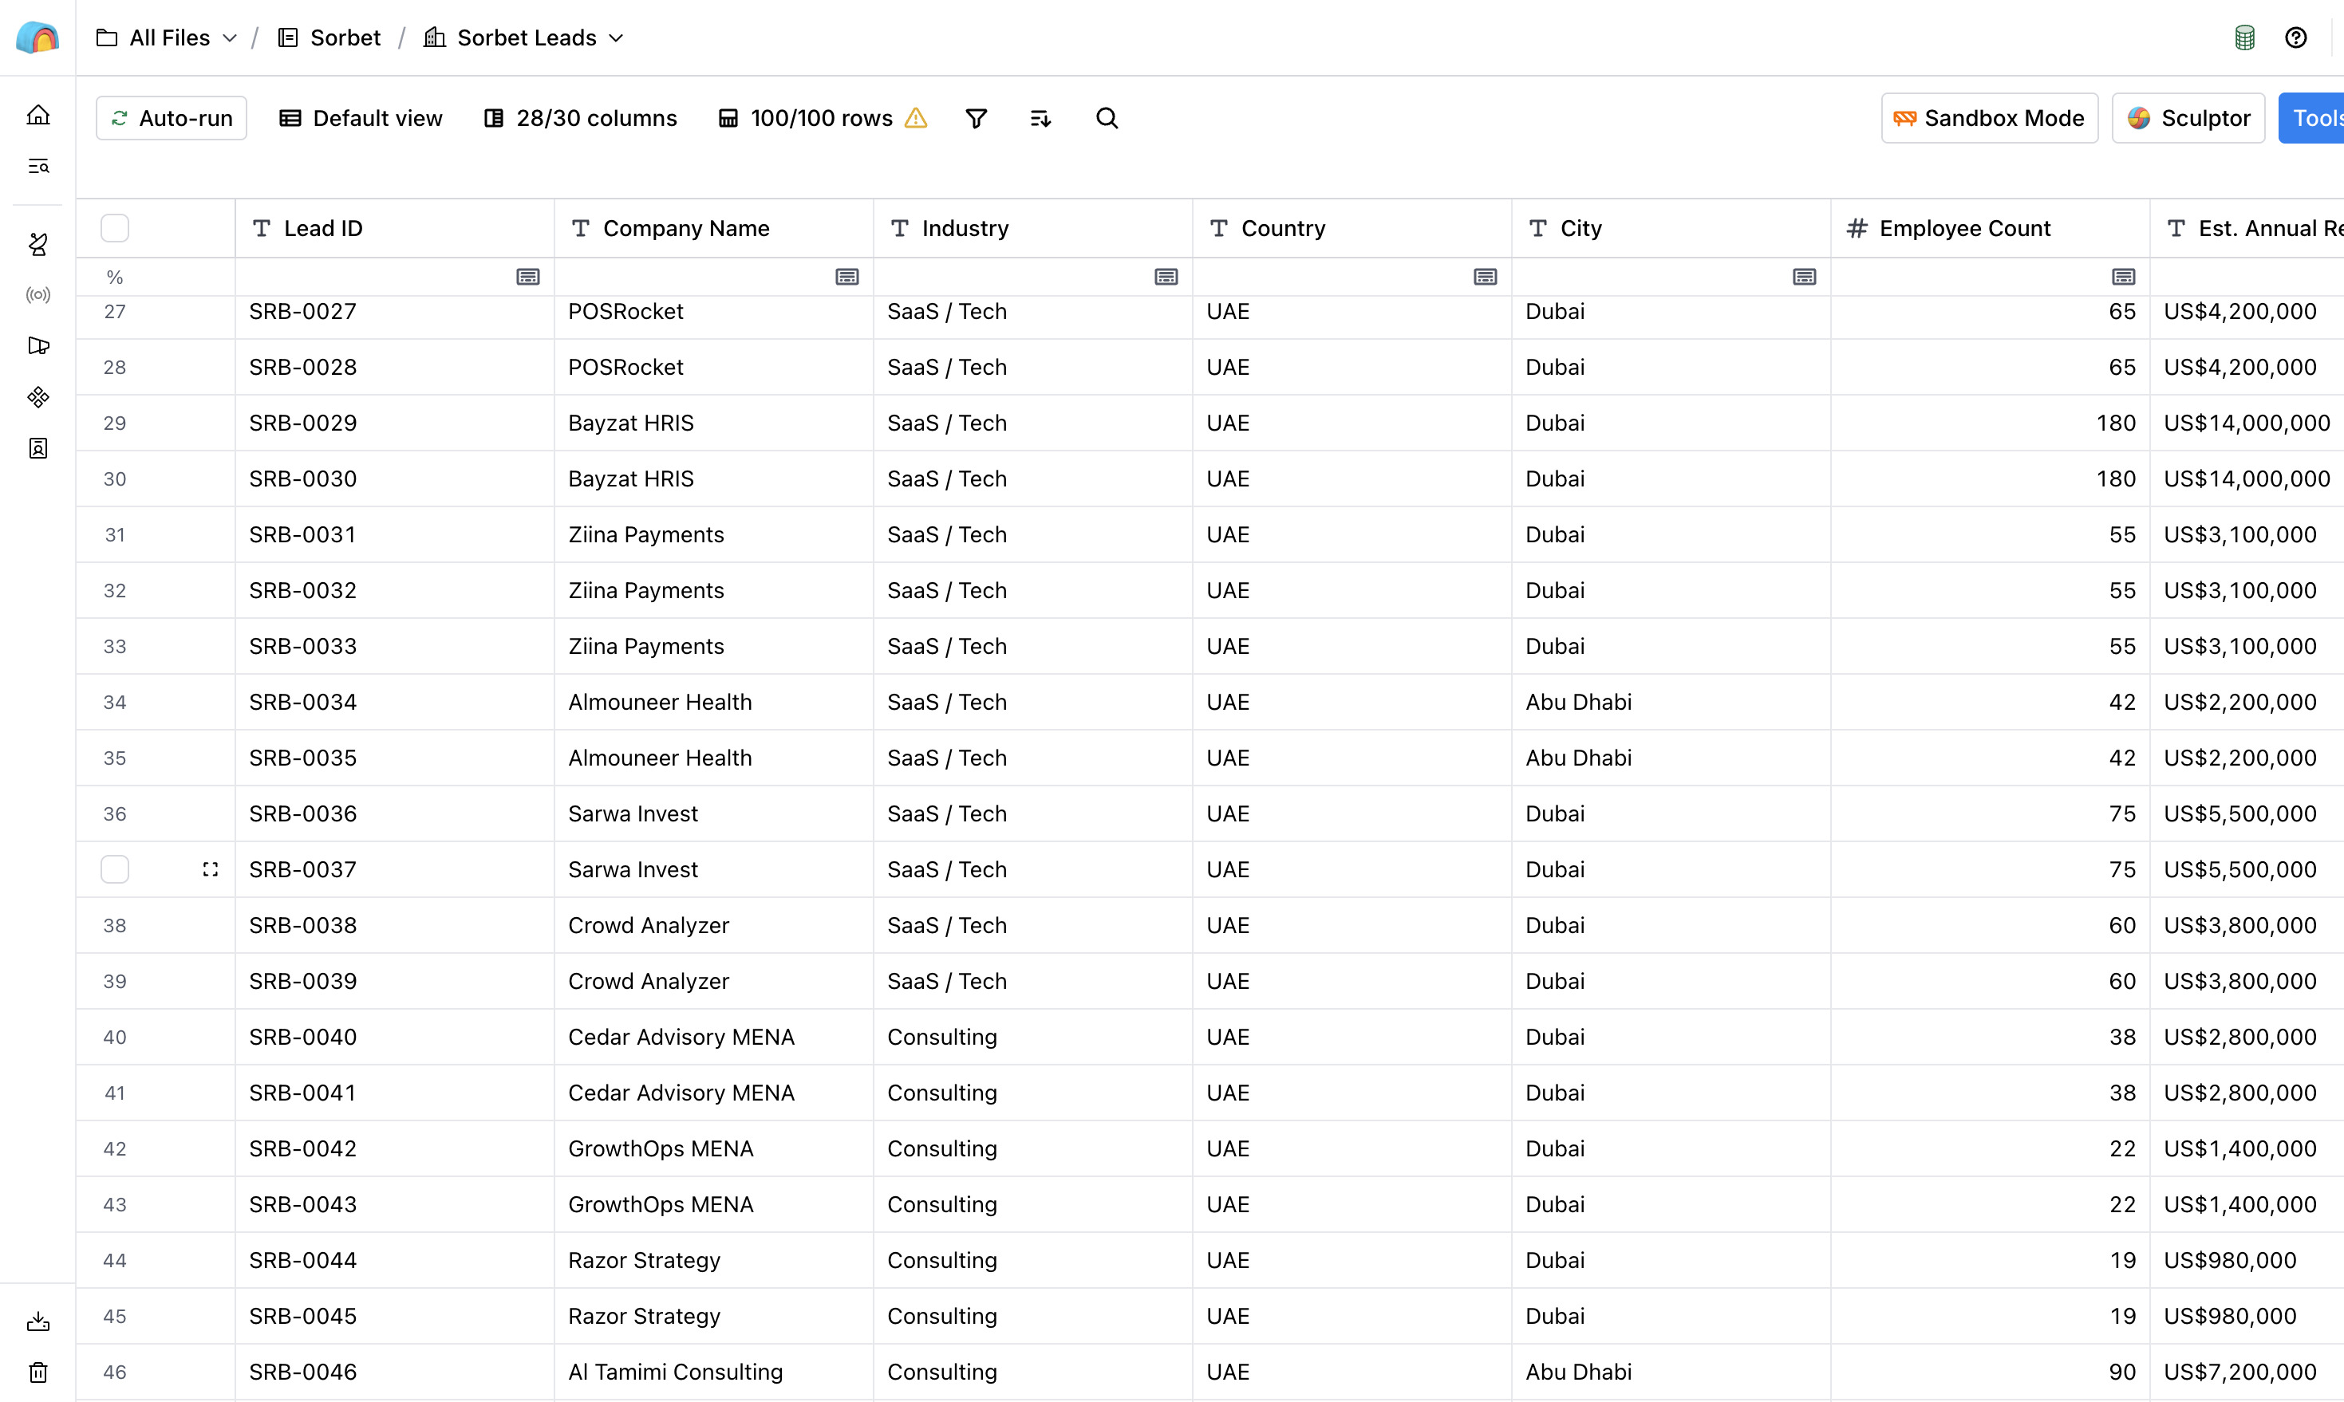This screenshot has height=1402, width=2344.
Task: Select Al Tamimi Consulting cell
Action: point(713,1372)
